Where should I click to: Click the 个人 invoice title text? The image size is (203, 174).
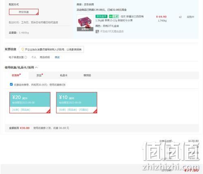tap(34, 57)
